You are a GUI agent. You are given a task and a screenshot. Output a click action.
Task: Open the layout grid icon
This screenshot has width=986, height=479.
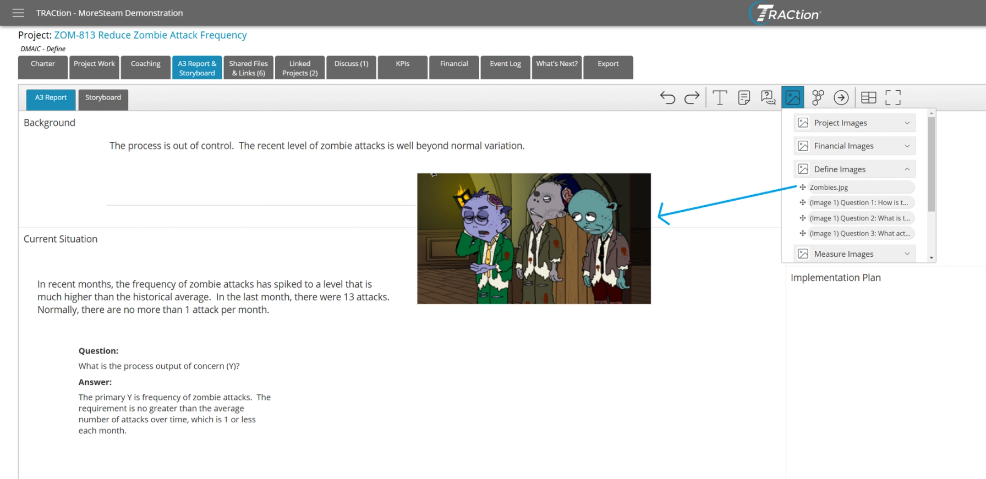tap(869, 98)
